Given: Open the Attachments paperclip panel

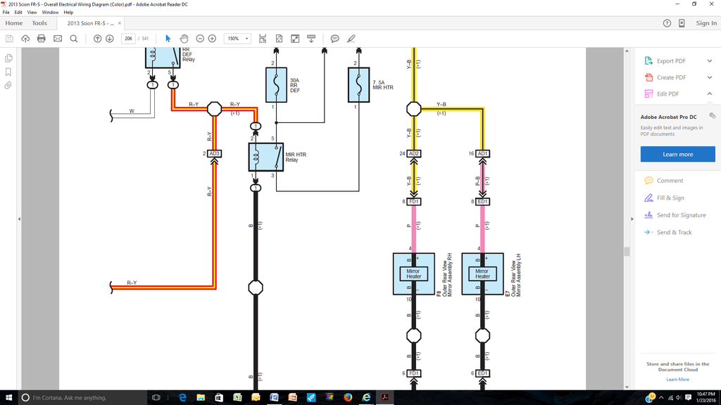Looking at the screenshot, I should coord(8,86).
